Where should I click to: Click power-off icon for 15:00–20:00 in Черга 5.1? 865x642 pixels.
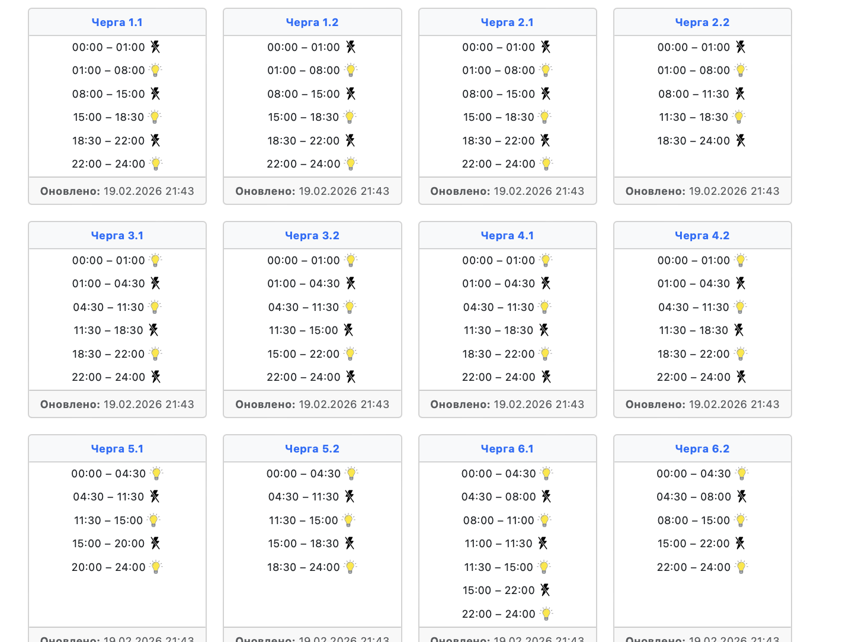coord(155,543)
